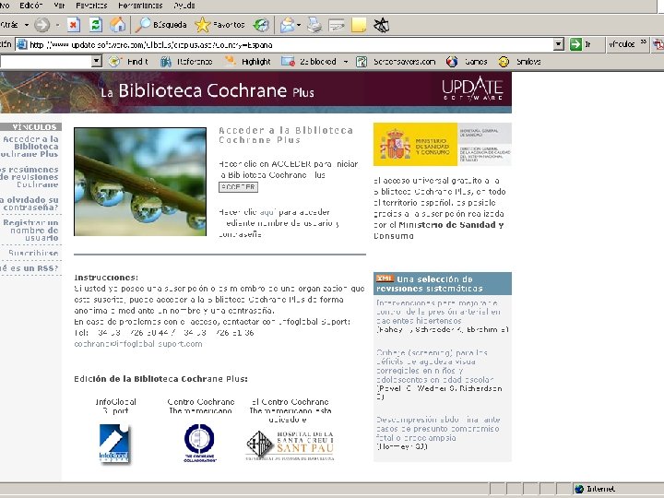Open the Atrás button dropdown arrow
The width and height of the screenshot is (664, 498).
(x=27, y=25)
